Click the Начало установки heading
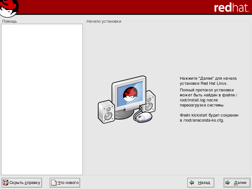Viewport: 252px width, 189px height. [104, 21]
